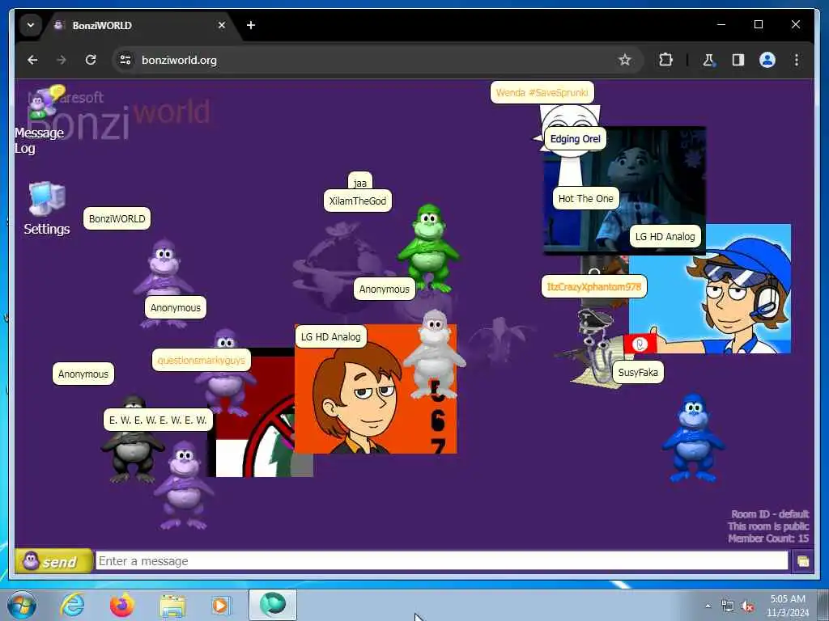Open a new browser tab
The width and height of the screenshot is (829, 621).
click(251, 25)
